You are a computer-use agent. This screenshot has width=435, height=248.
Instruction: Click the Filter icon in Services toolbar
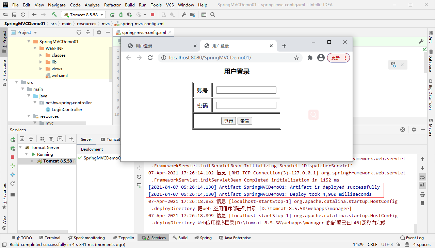click(x=51, y=139)
